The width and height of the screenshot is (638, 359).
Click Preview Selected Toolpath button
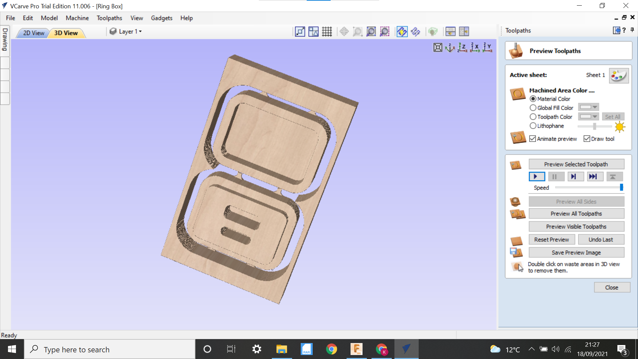576,164
